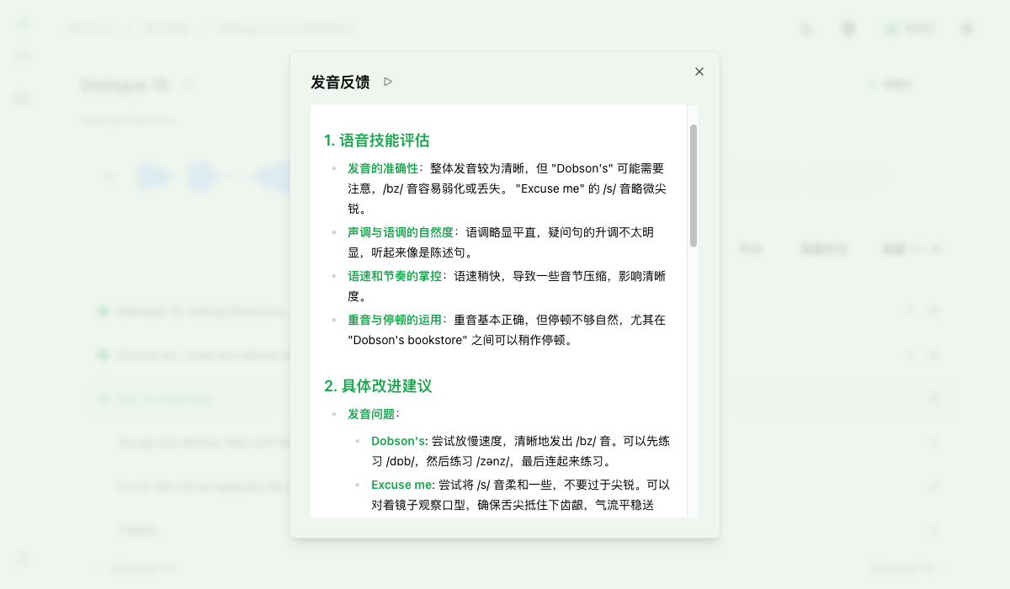Viewport: 1010px width, 589px height.
Task: Open the chevron on the first score row
Action: [x=933, y=310]
